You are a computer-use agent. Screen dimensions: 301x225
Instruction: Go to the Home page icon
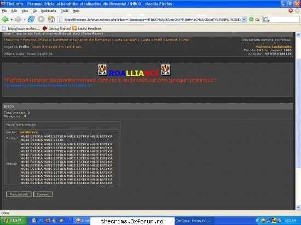[x=51, y=19]
